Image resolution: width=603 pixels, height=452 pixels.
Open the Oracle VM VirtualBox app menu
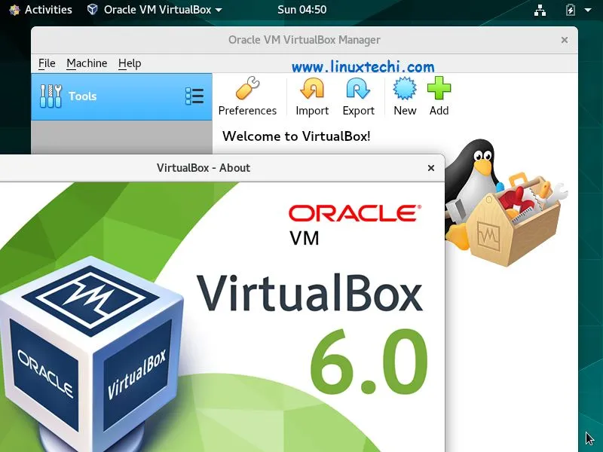tap(153, 10)
